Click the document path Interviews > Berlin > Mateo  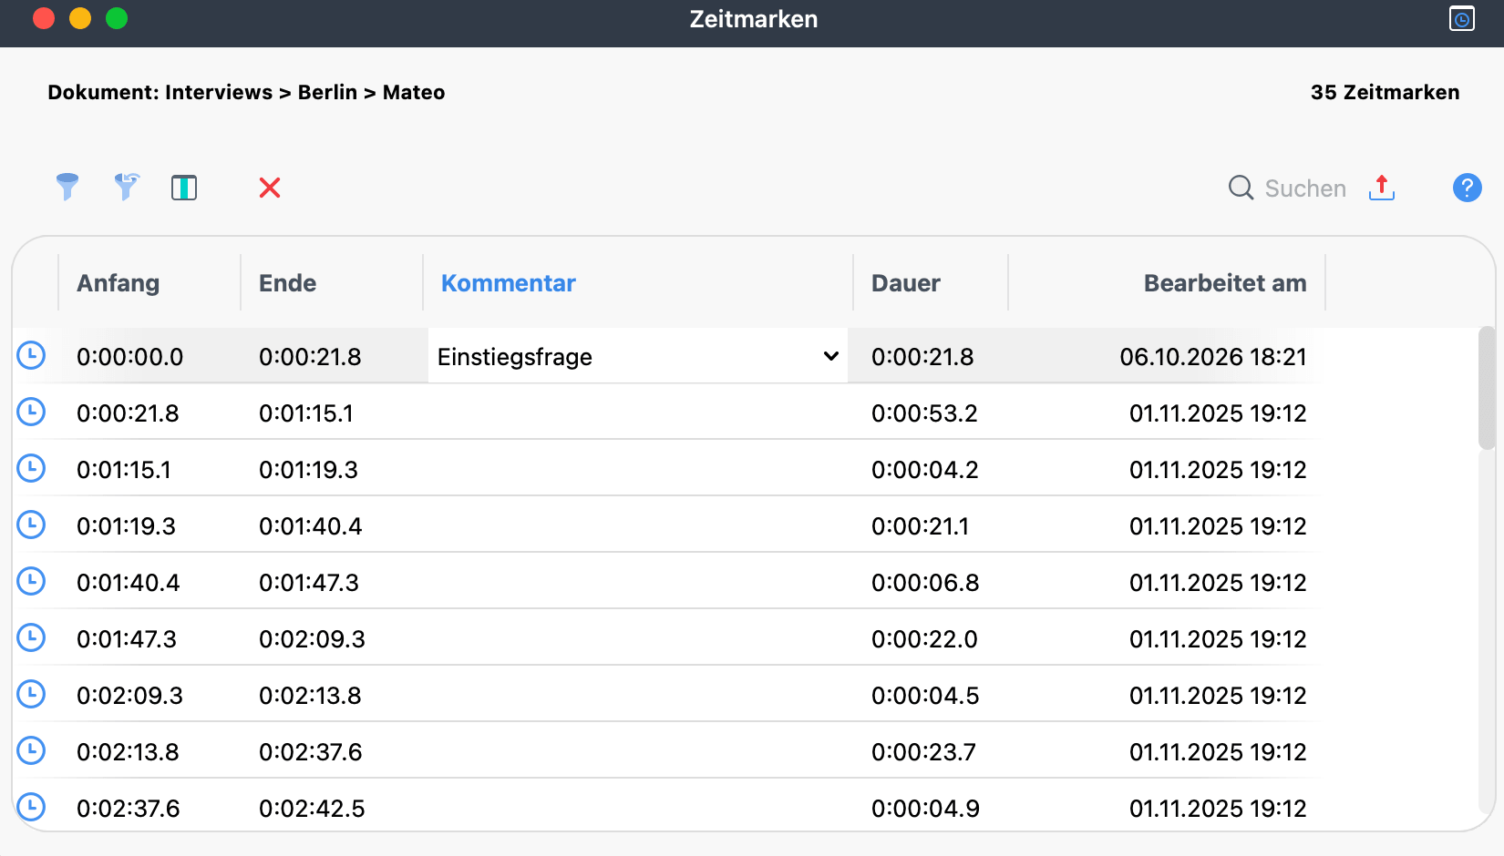pyautogui.click(x=305, y=92)
